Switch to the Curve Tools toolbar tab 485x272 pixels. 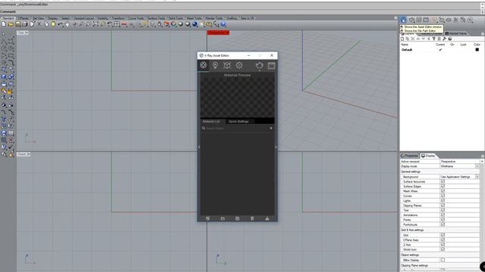[136, 18]
